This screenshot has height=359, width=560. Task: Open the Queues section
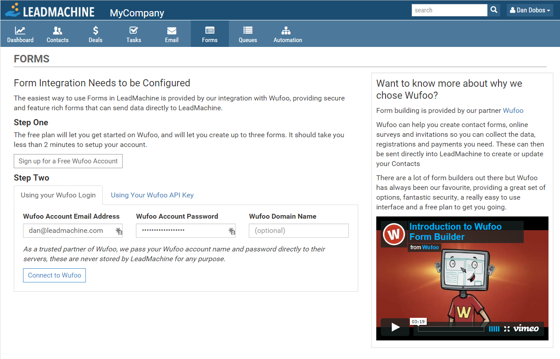[x=248, y=35]
